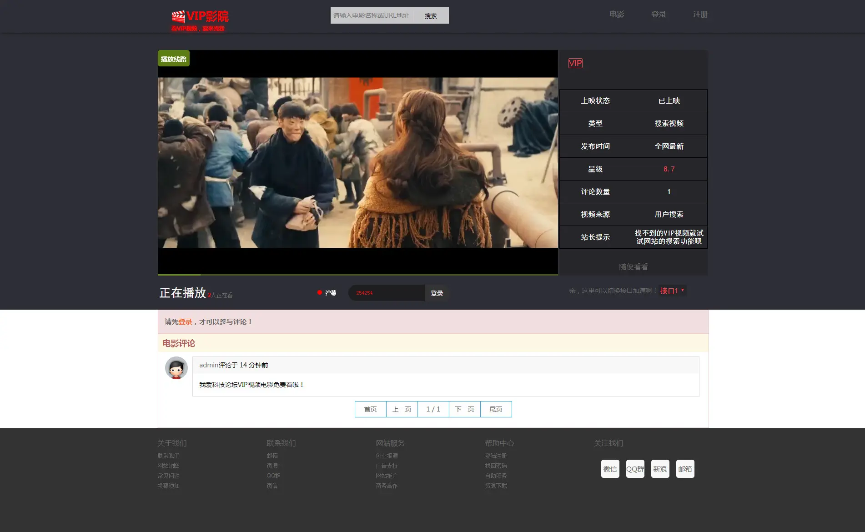865x532 pixels.
Task: Click the 下一页 pagination button
Action: (465, 409)
